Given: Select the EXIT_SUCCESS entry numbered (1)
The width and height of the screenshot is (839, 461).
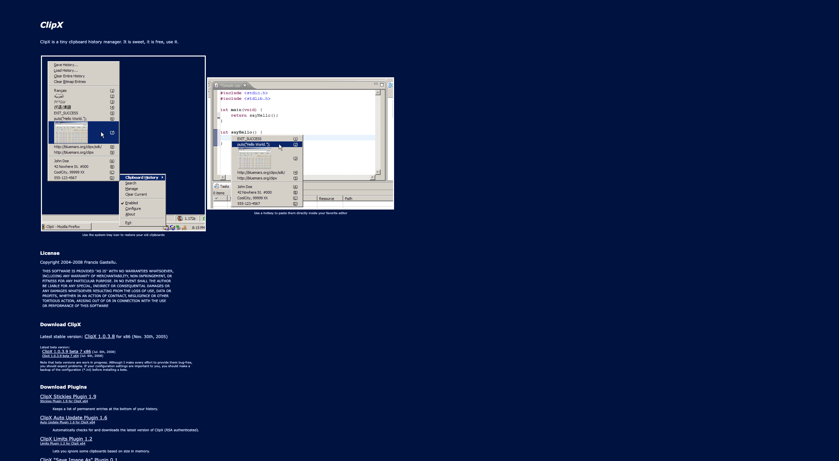Looking at the screenshot, I should (x=267, y=139).
